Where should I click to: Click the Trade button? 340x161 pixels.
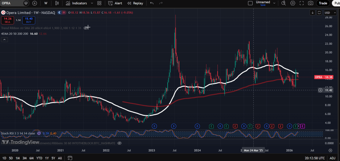point(323,3)
